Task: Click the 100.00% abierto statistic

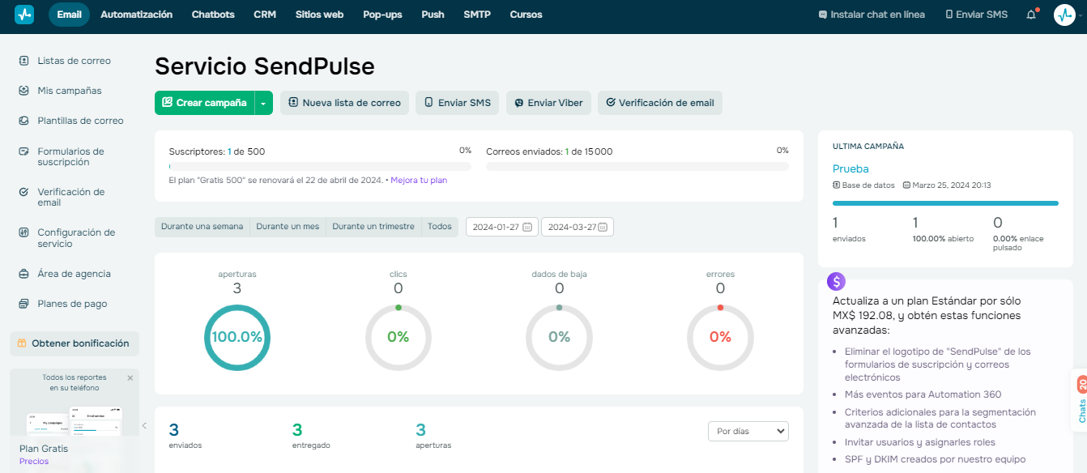Action: pyautogui.click(x=943, y=239)
